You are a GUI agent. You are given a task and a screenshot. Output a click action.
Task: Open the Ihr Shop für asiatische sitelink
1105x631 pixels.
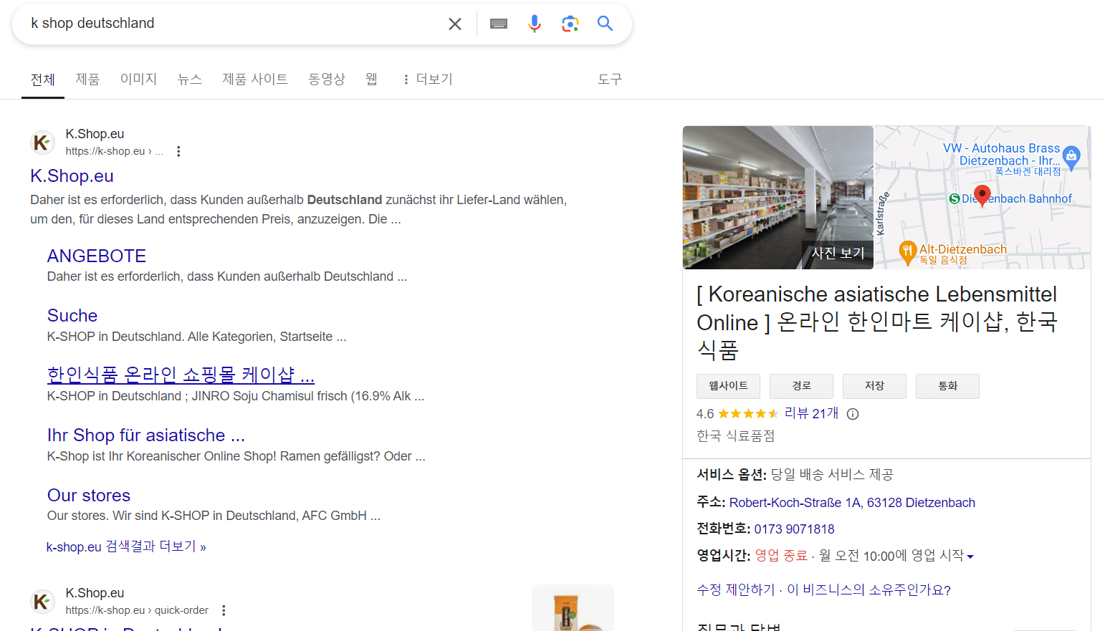pyautogui.click(x=146, y=435)
